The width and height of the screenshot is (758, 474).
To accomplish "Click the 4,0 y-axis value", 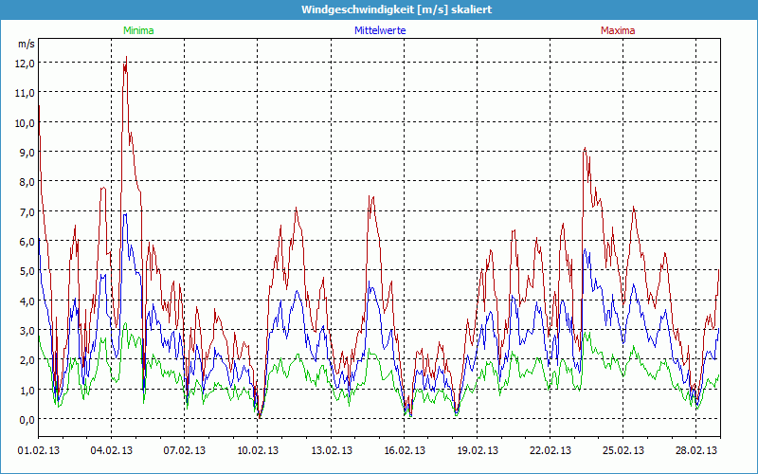I will 27,301.
